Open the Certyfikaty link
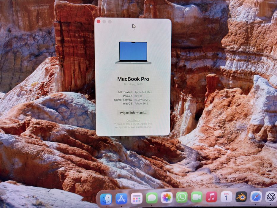Screen dimensions: 277x208 pyautogui.click(x=133, y=120)
